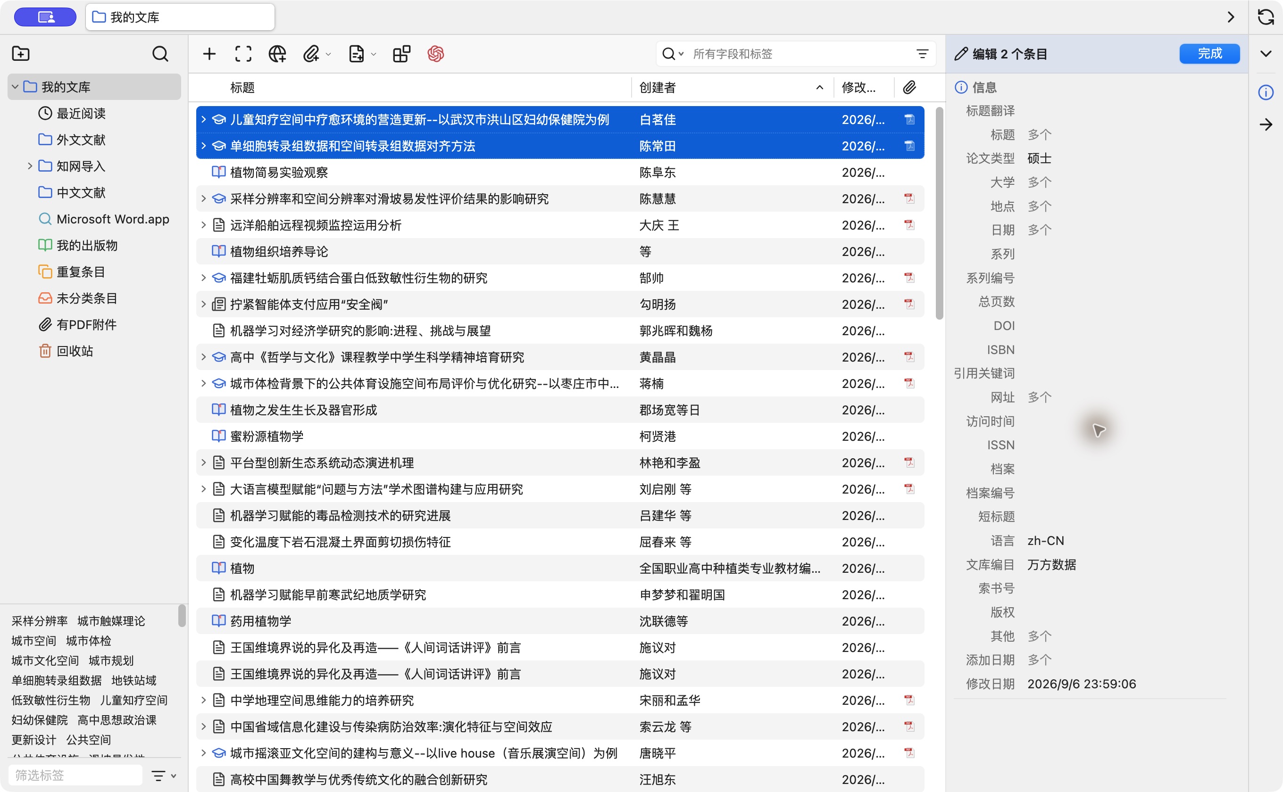The height and width of the screenshot is (792, 1283).
Task: Click the 筛选标签 filter input
Action: 75,775
